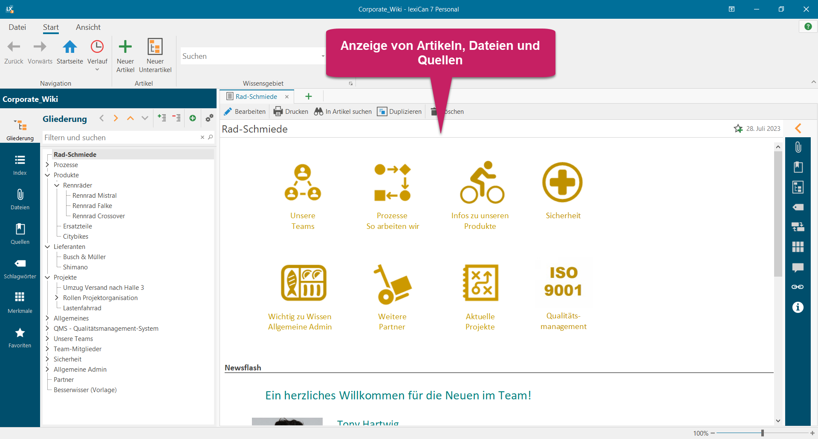
Task: Click the zoom in plus button
Action: [x=812, y=433]
